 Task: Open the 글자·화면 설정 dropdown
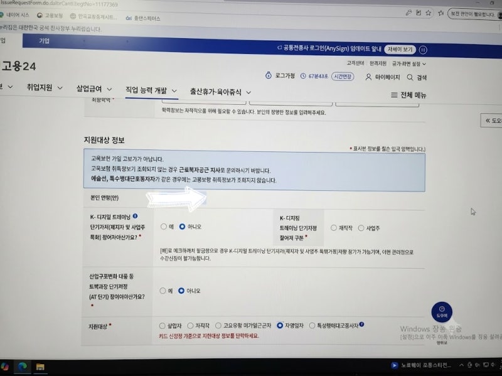pos(409,64)
